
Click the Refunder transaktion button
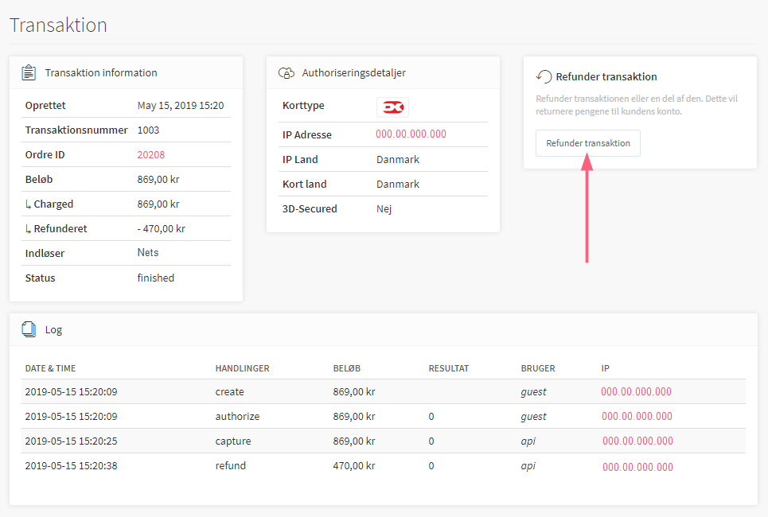tap(588, 143)
